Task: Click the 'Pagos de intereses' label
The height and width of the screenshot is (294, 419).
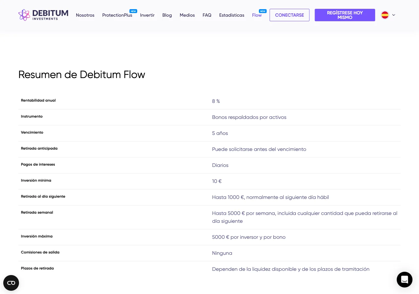Action: click(x=38, y=164)
